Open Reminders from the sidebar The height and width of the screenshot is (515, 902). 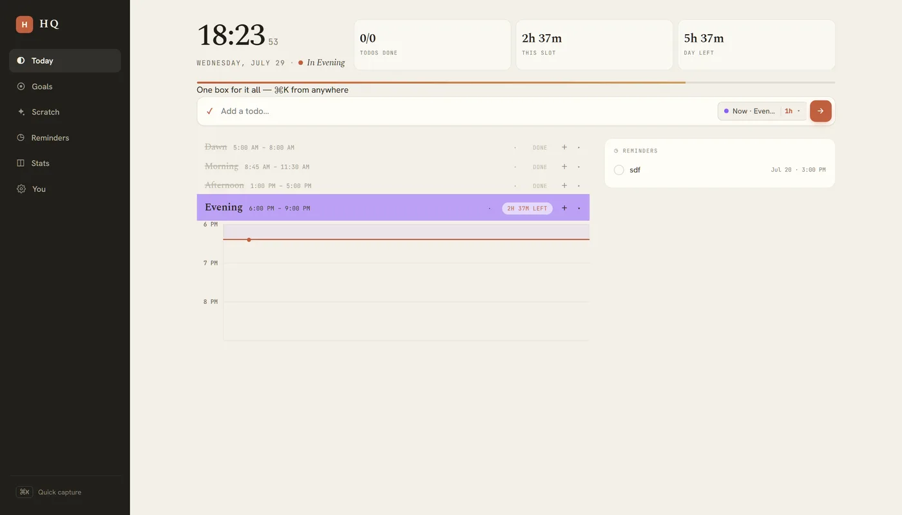pyautogui.click(x=65, y=138)
